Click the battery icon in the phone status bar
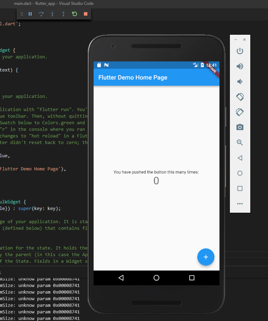The image size is (268, 321). tap(202, 65)
